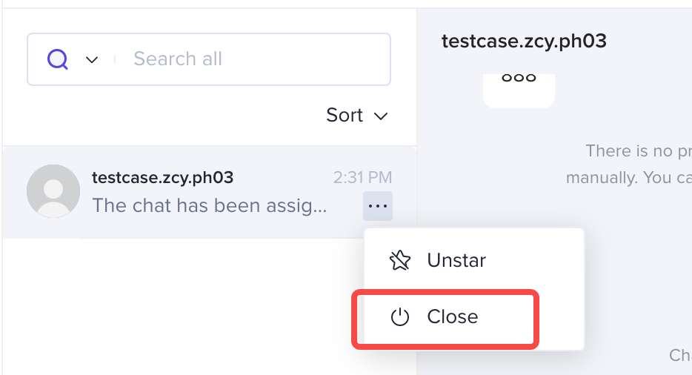Viewport: 692px width, 375px height.
Task: Click the testcase.zcy.ph03 conversation header title
Action: pos(524,42)
